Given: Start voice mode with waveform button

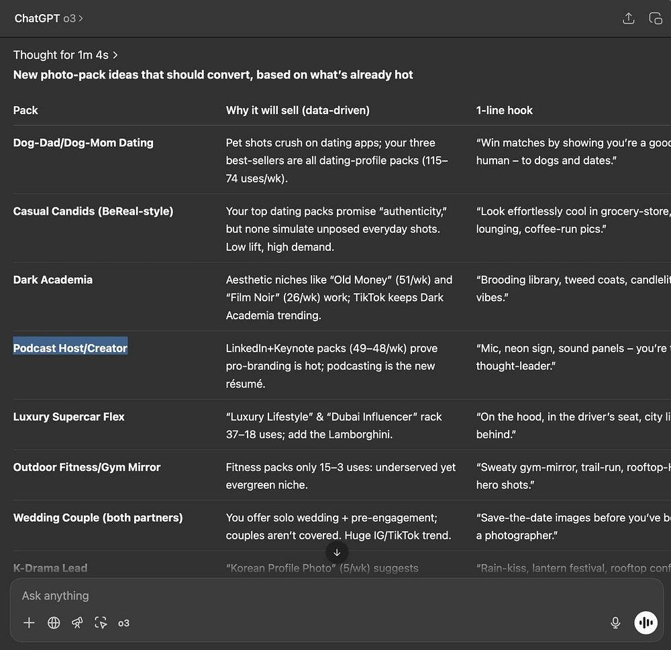Looking at the screenshot, I should (x=646, y=622).
